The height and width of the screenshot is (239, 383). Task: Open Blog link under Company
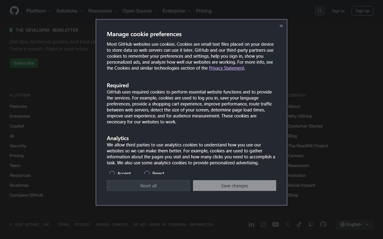[292, 136]
